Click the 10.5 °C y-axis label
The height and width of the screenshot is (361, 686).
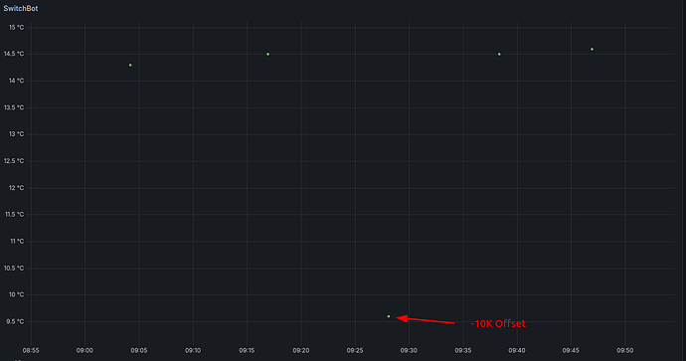tap(14, 268)
